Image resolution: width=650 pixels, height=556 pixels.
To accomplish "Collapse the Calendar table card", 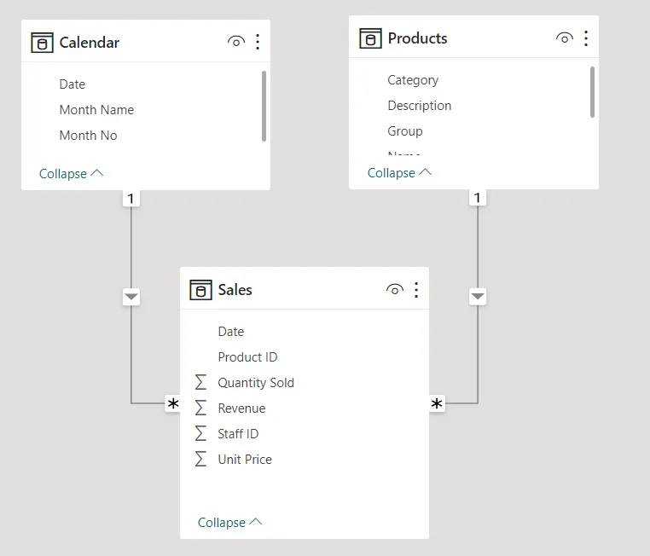I will [71, 174].
